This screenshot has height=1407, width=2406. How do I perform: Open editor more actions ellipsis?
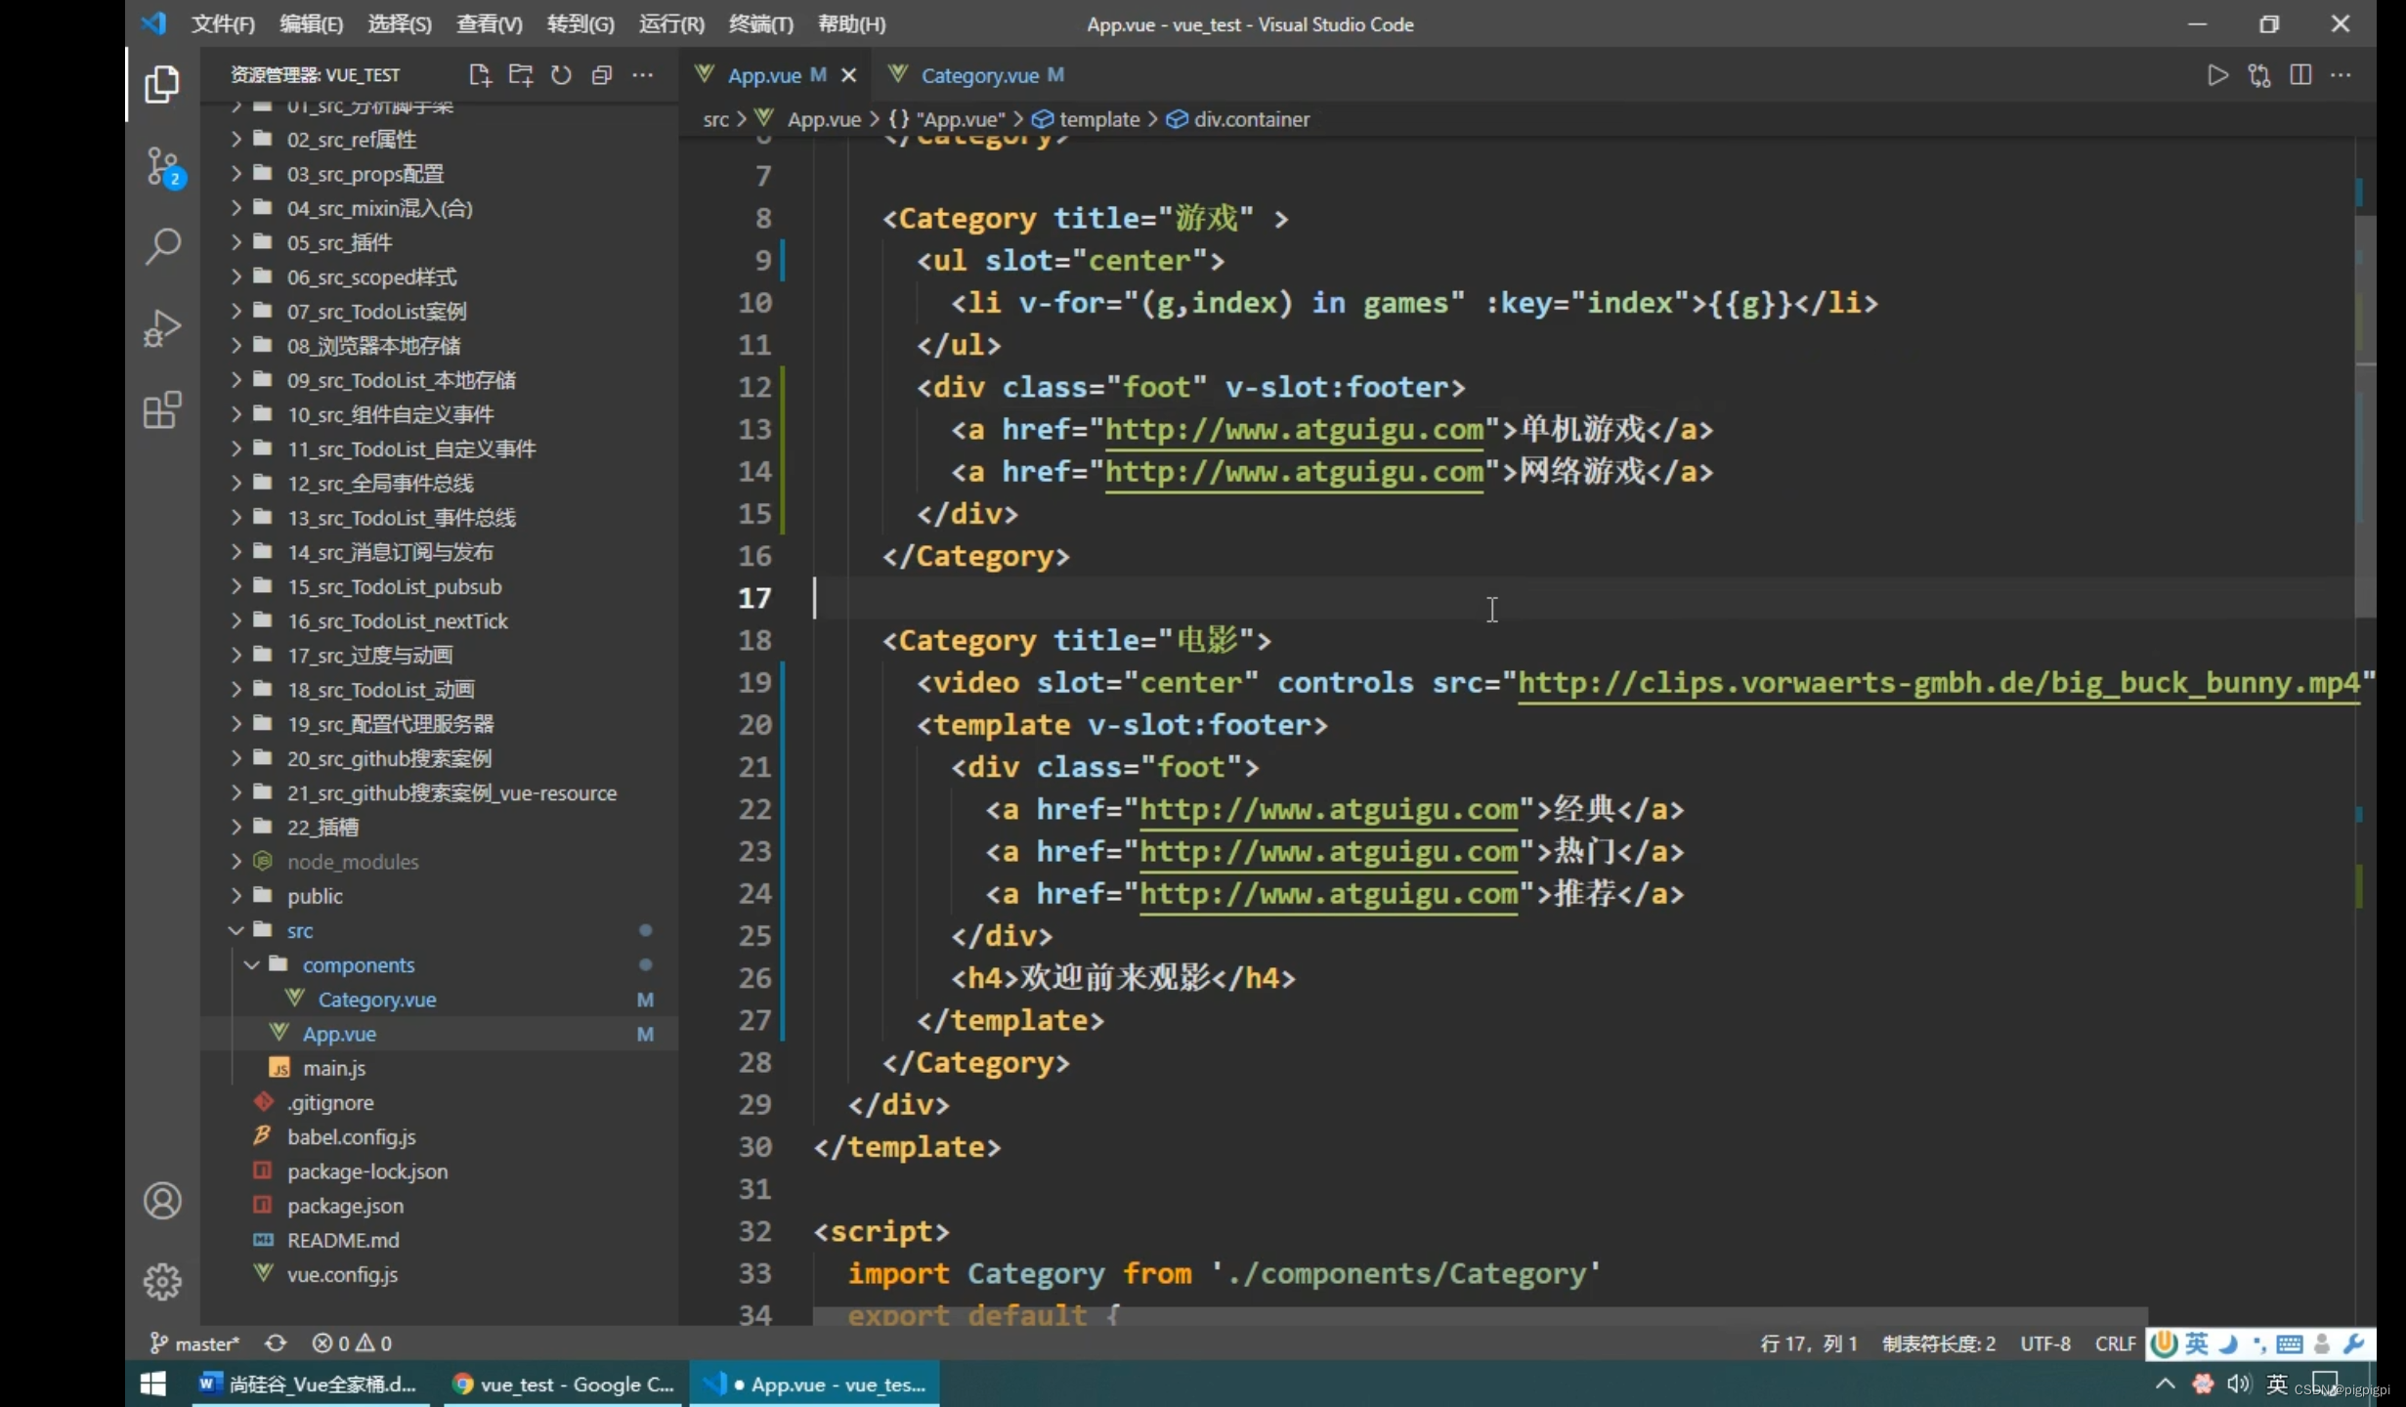point(2341,75)
